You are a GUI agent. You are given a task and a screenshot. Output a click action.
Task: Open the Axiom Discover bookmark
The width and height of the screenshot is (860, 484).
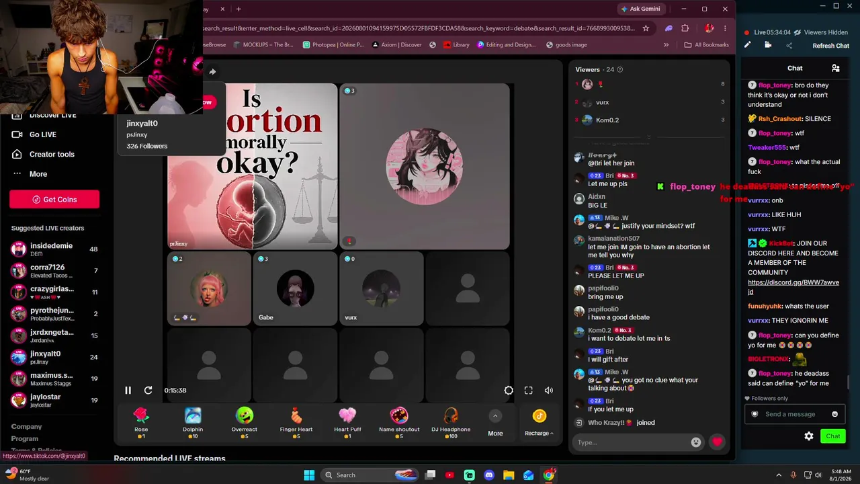click(396, 45)
